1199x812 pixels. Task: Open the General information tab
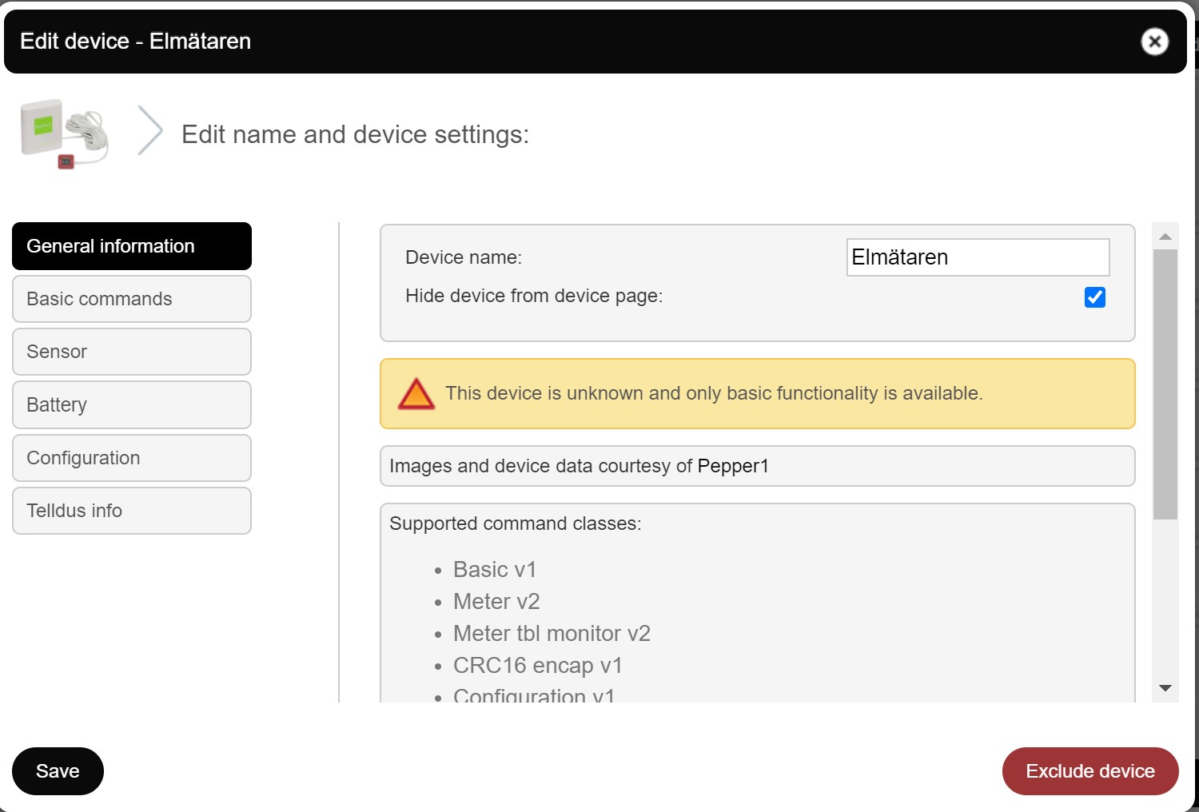(132, 246)
